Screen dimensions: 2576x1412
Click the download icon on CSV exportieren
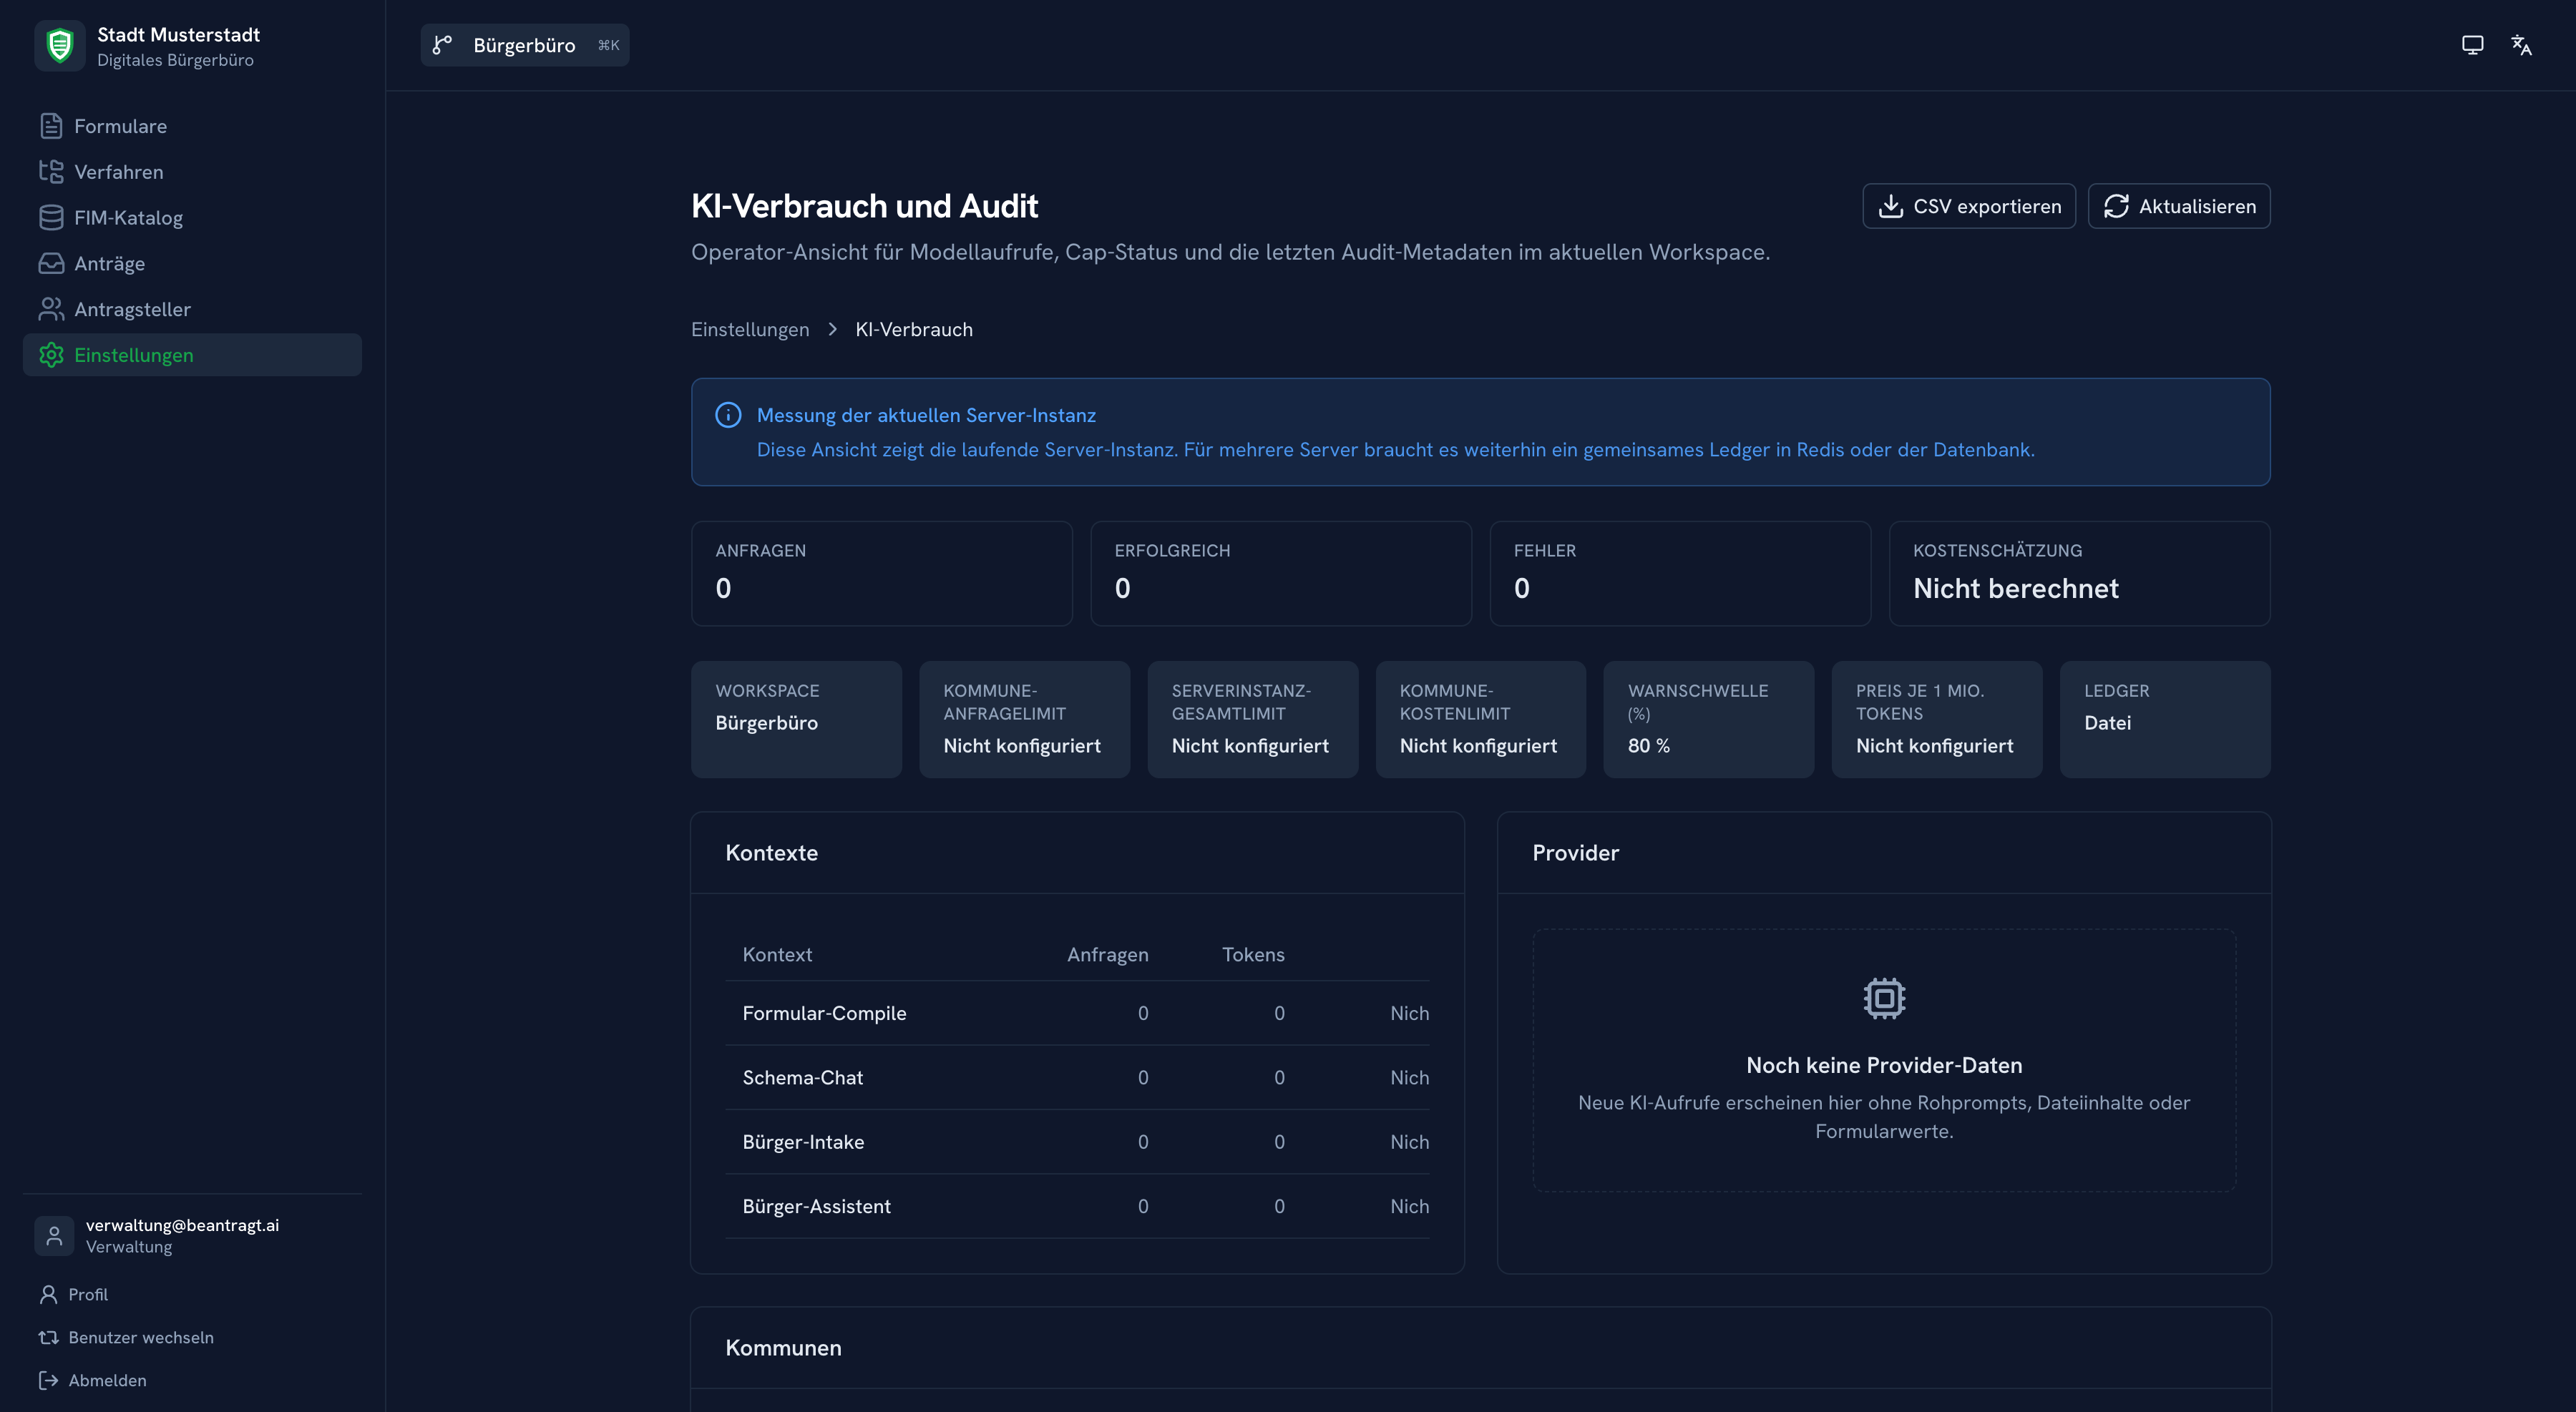[x=1890, y=206]
